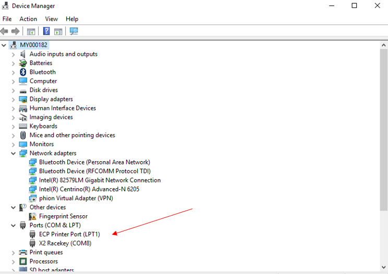Expand the Print queues category

[x=14, y=252]
